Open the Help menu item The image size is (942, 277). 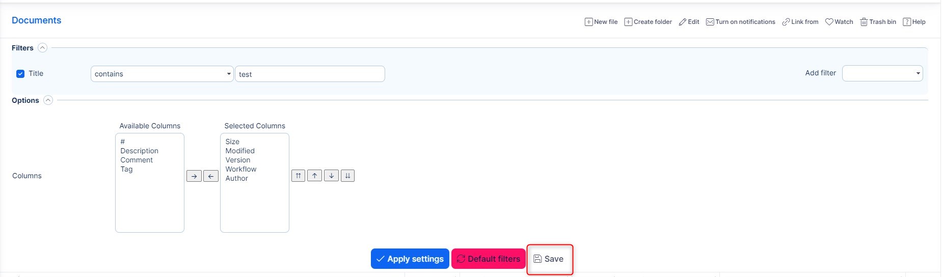914,22
